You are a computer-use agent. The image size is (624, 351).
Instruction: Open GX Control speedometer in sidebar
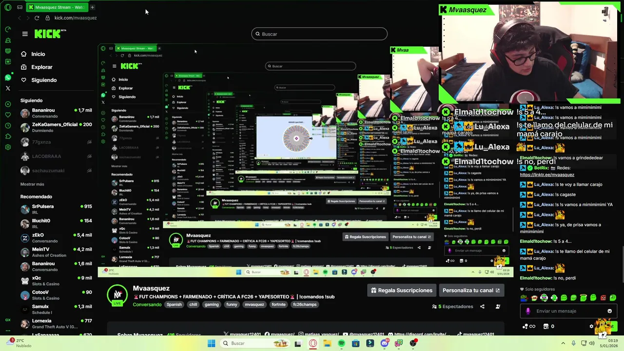click(8, 30)
